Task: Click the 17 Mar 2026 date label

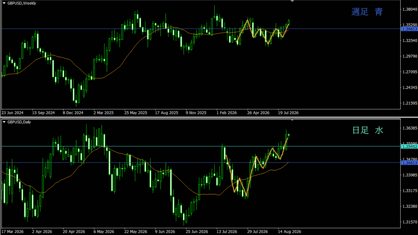Action: coord(12,232)
